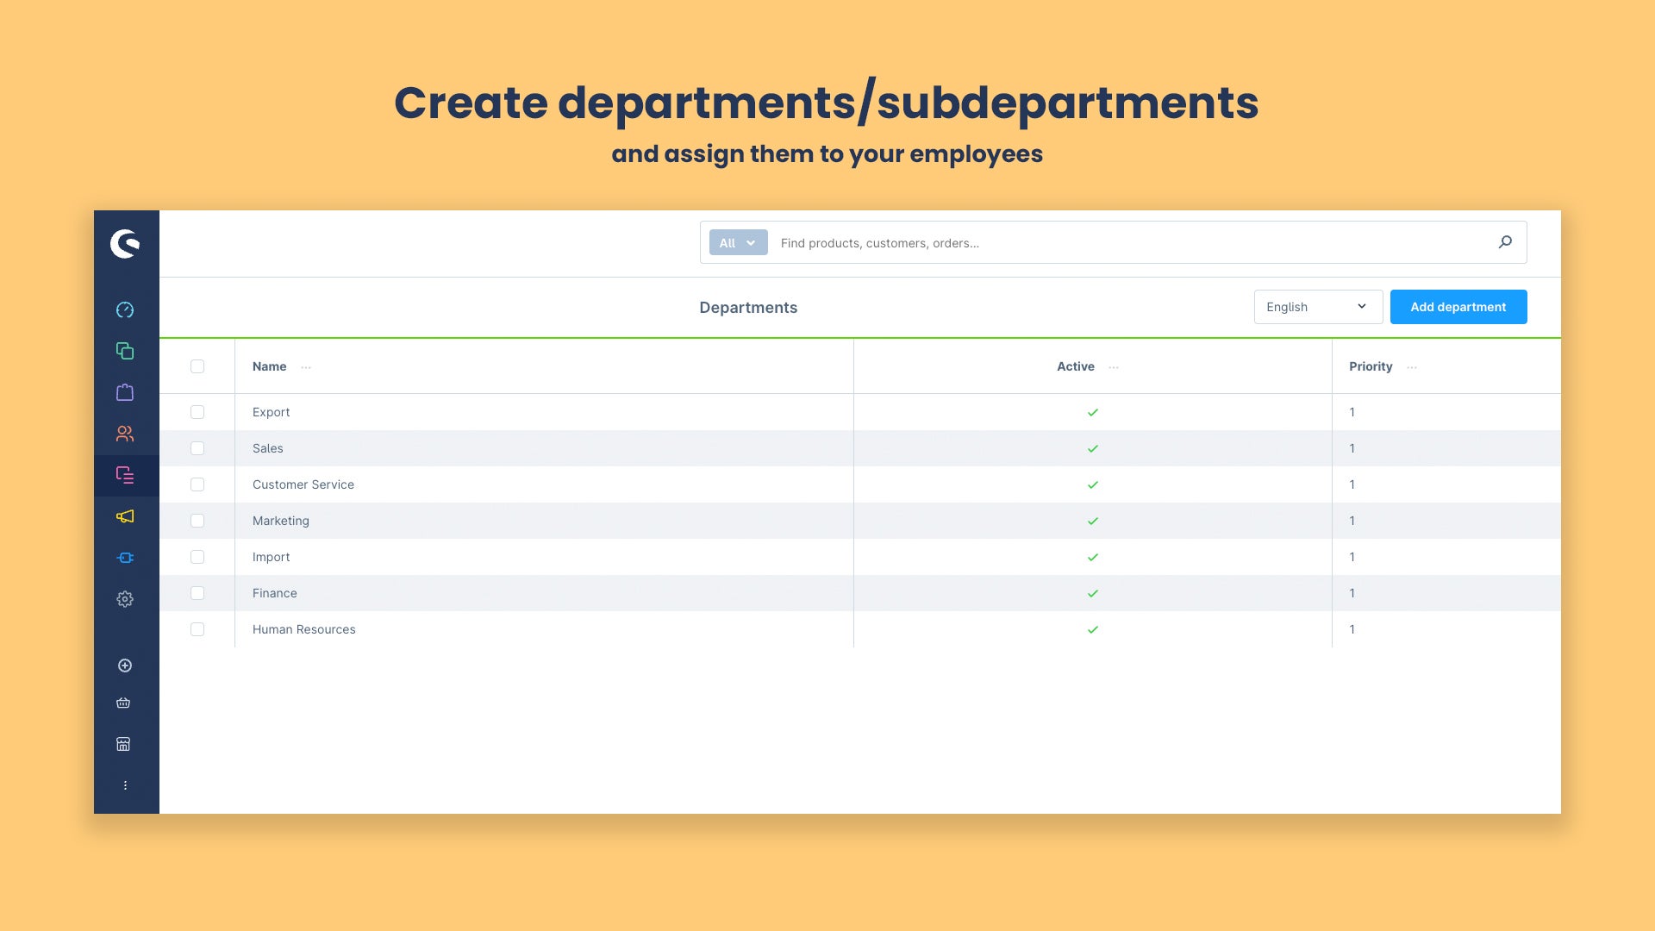Click the active checkmark for Customer Service

[1093, 484]
